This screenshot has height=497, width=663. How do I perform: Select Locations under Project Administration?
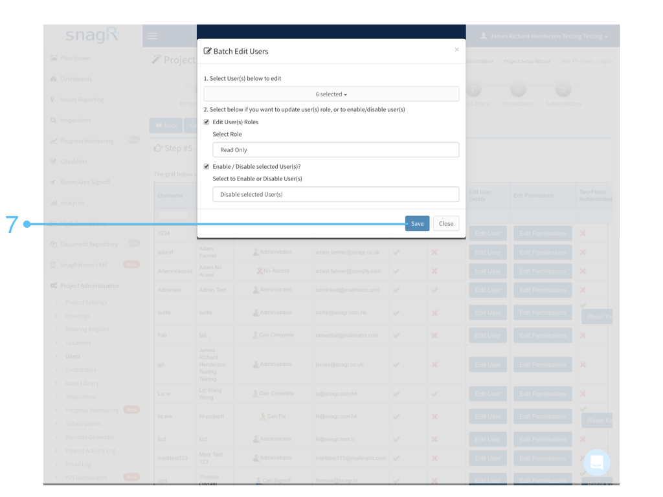click(78, 343)
